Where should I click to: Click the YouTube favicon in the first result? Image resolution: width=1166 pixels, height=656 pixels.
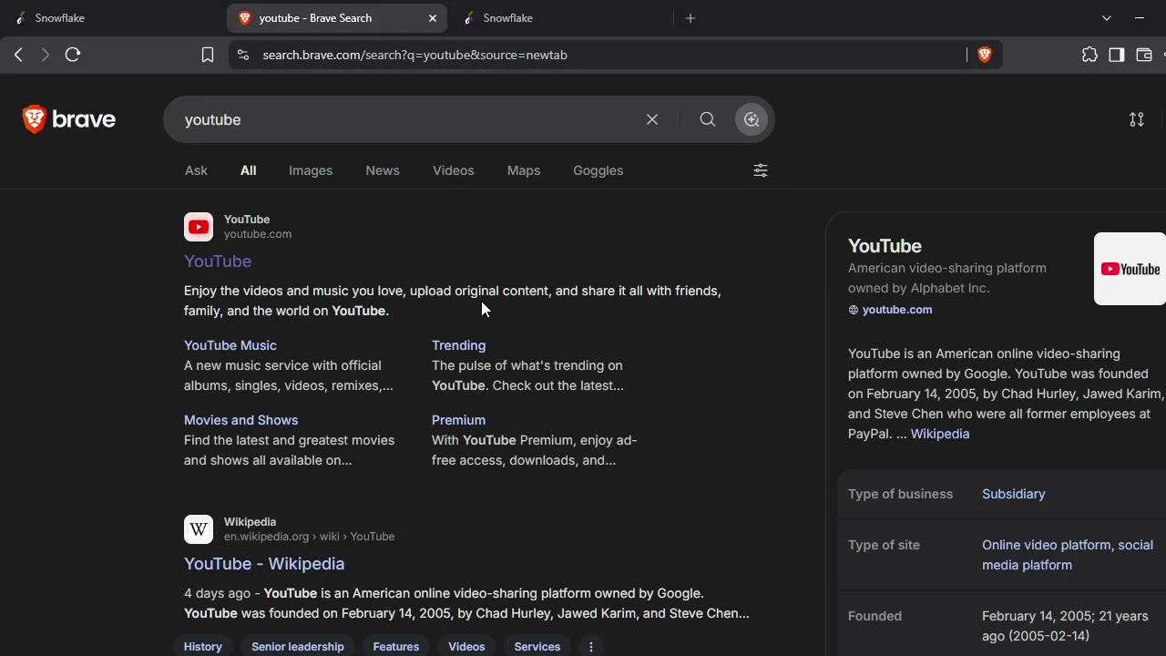point(199,227)
